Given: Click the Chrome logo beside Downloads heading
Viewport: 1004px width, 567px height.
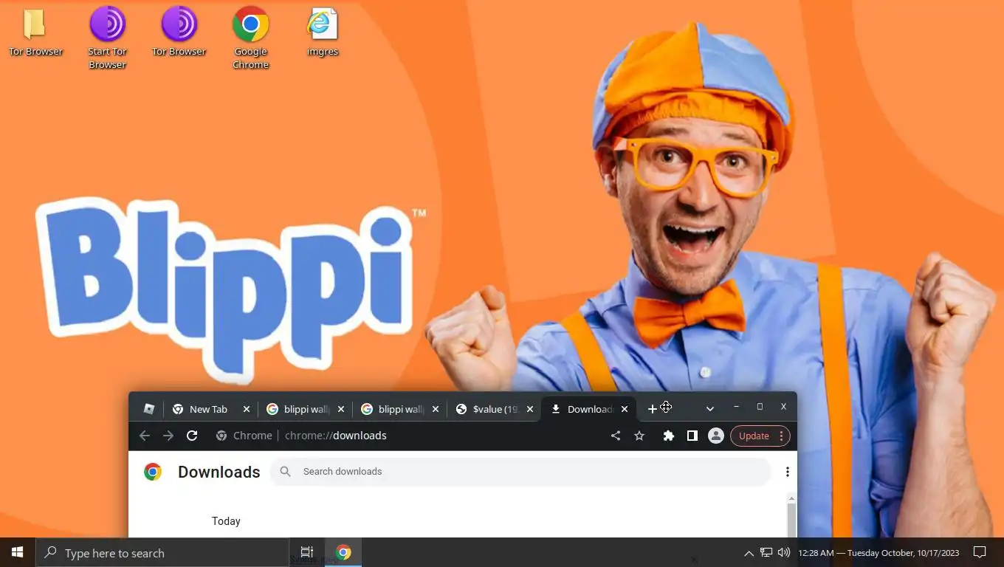Looking at the screenshot, I should [x=153, y=472].
